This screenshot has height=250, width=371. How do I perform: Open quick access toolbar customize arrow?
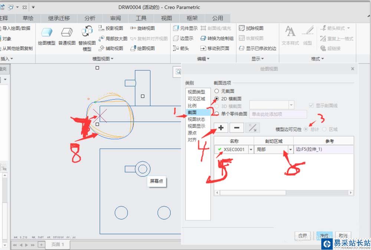click(x=33, y=7)
